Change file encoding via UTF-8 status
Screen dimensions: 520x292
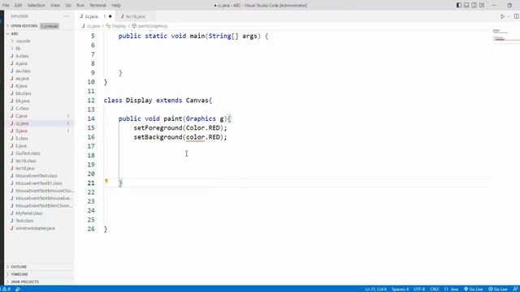click(x=419, y=289)
